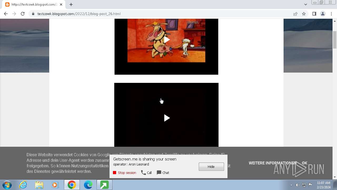
Task: Click the scrollbar down arrow
Action: 335,177
